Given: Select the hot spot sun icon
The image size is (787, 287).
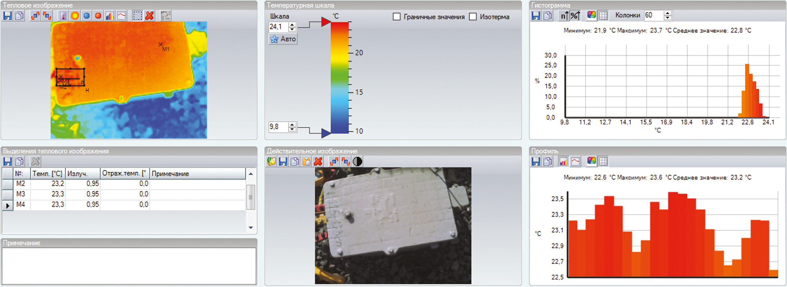Looking at the screenshot, I should pyautogui.click(x=75, y=16).
